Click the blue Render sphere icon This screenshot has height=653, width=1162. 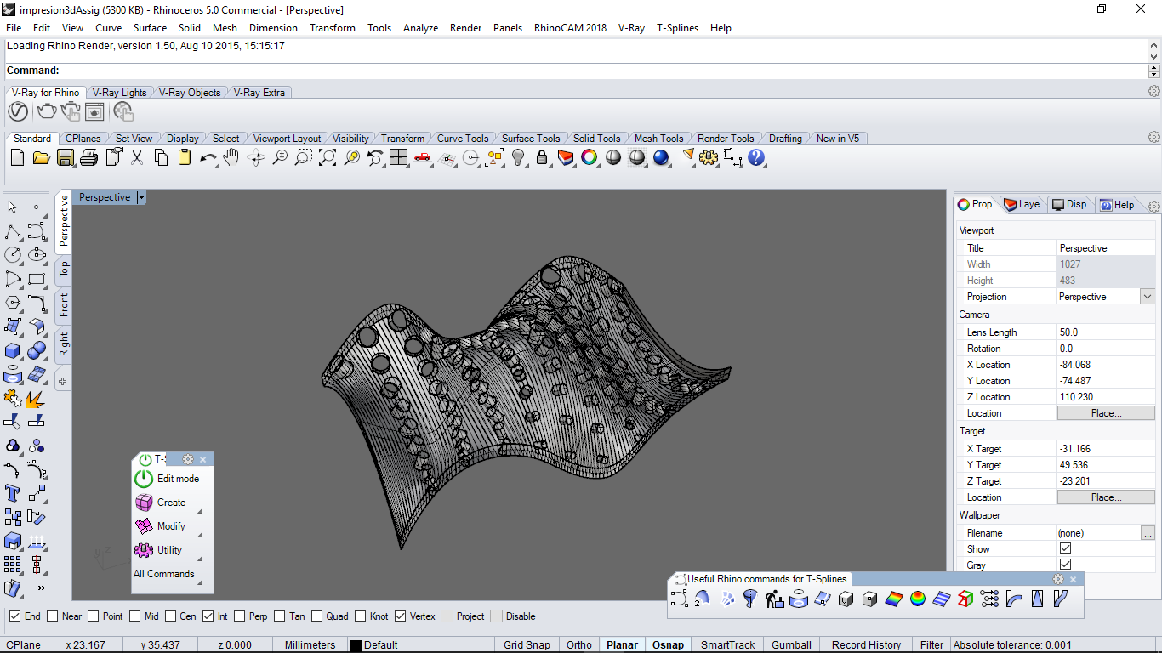pos(661,157)
